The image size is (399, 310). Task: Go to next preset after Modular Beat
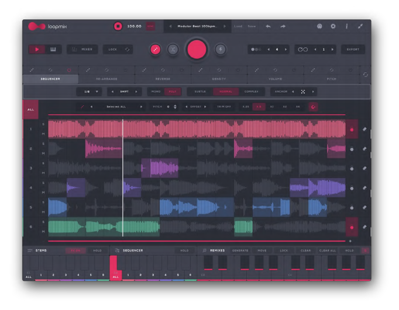pyautogui.click(x=224, y=26)
